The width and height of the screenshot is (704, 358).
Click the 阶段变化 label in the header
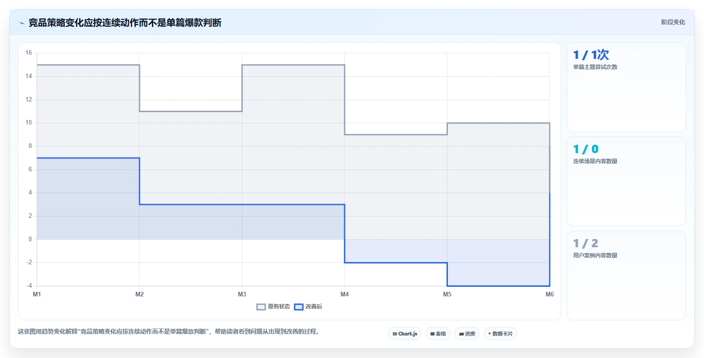673,22
